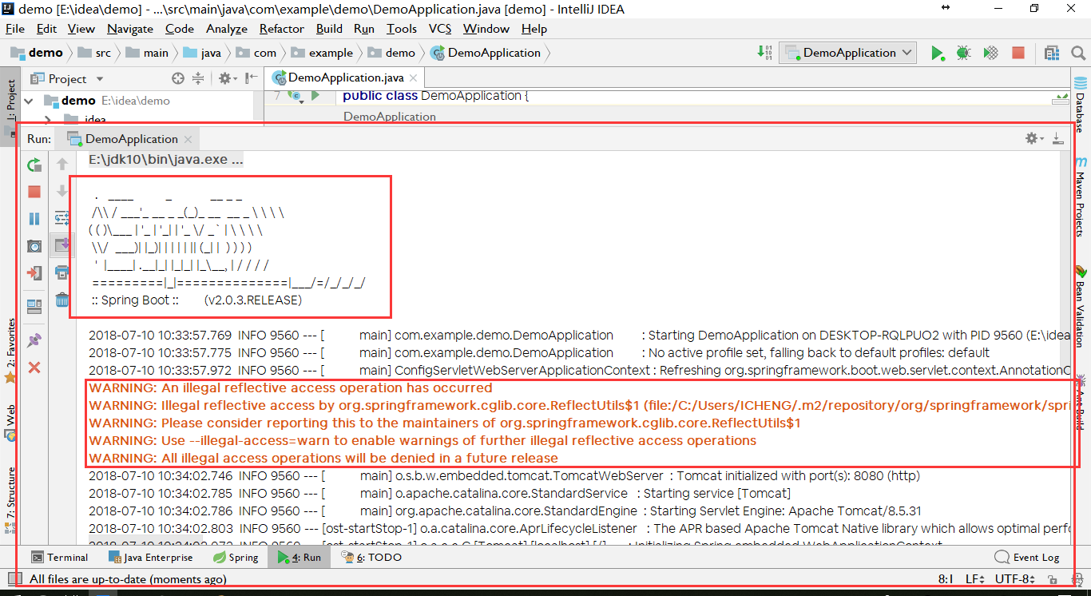Expand the .idea folder node

[47, 121]
